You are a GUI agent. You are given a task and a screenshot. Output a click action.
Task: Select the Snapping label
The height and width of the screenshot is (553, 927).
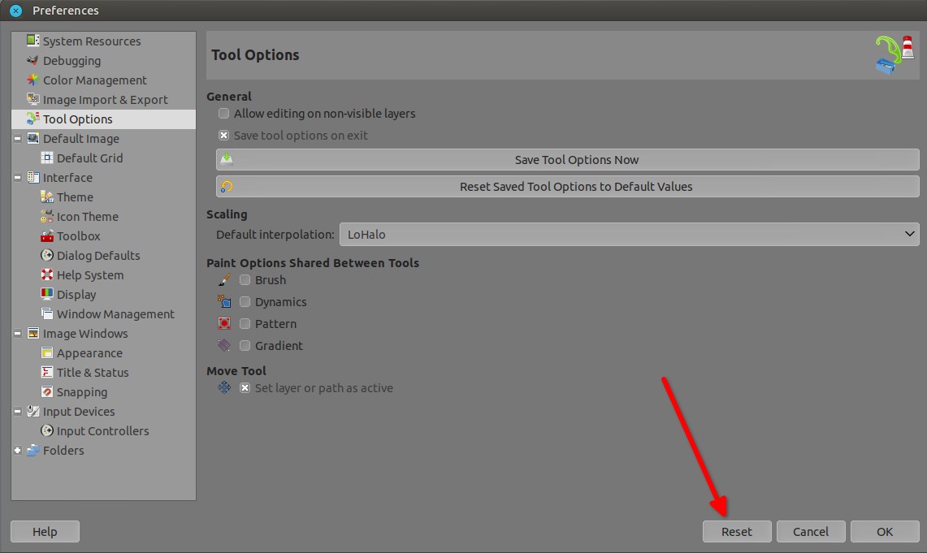82,391
